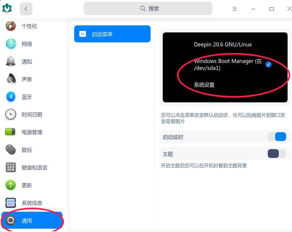Select 系统设置 boot entry

pyautogui.click(x=204, y=85)
